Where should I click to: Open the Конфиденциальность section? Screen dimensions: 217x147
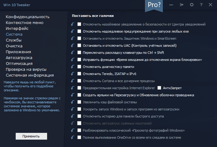[27, 17]
